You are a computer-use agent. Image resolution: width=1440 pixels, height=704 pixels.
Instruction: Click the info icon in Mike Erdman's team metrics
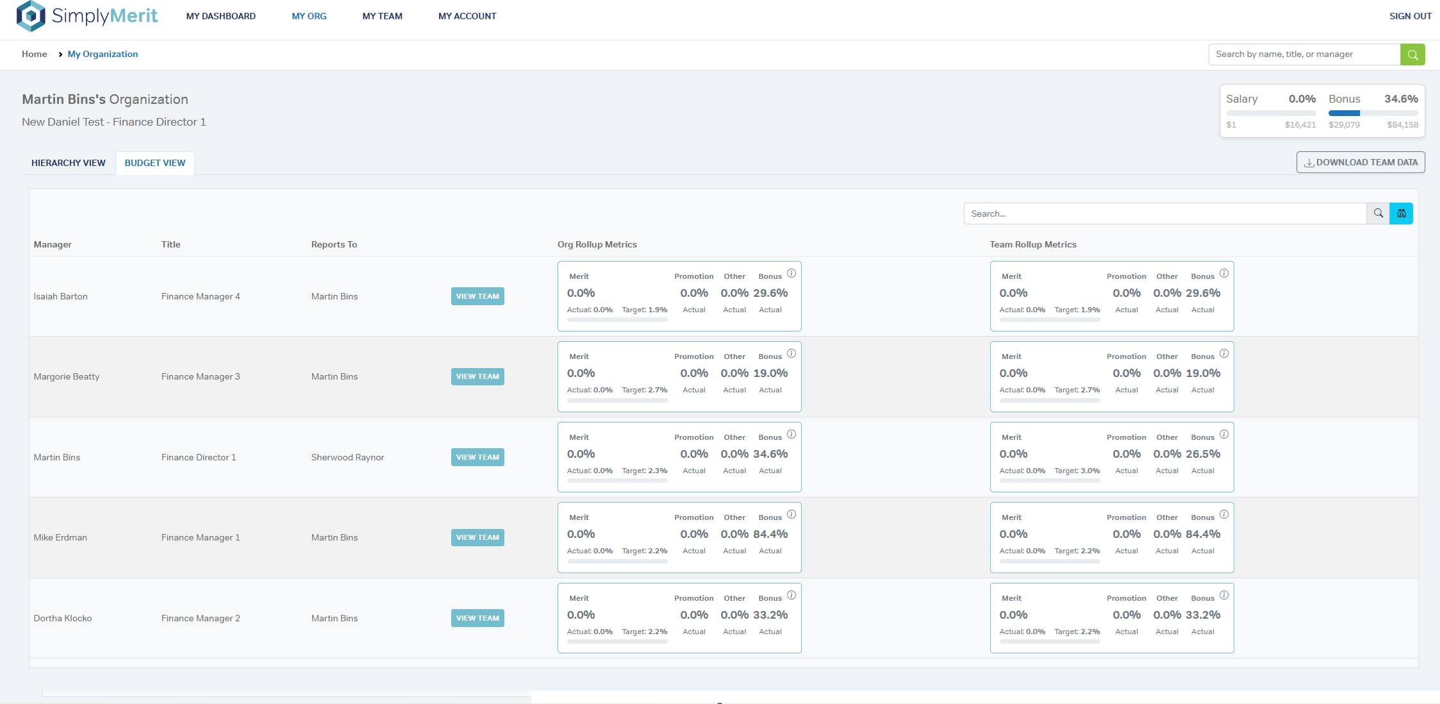tap(1224, 514)
